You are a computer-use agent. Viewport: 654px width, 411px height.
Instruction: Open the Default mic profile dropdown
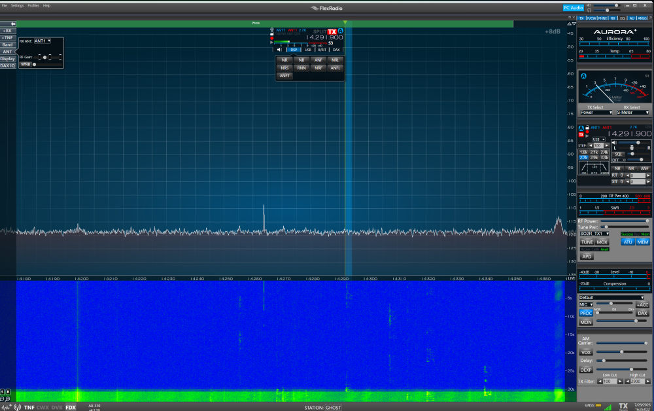611,298
